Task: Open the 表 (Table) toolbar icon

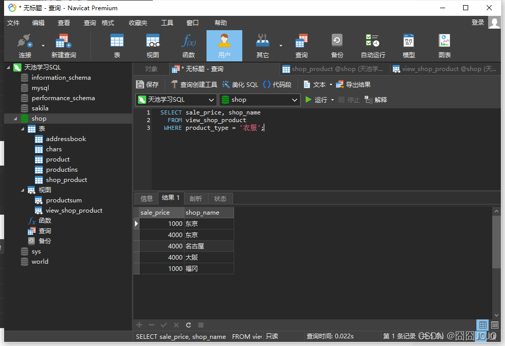Action: pyautogui.click(x=117, y=46)
